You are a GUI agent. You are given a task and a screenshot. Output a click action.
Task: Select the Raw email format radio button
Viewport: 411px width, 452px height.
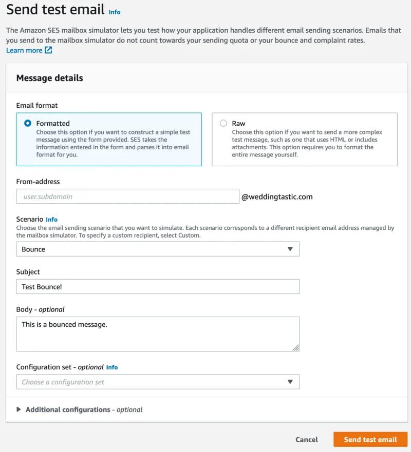click(223, 123)
